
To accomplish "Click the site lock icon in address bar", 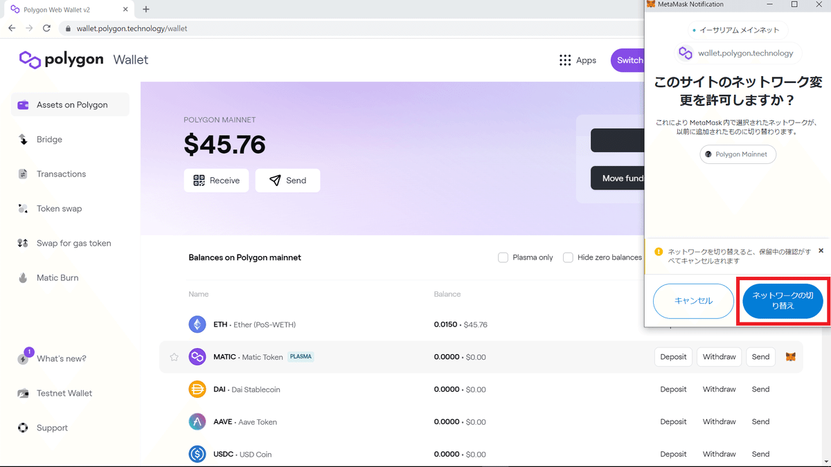I will point(68,28).
